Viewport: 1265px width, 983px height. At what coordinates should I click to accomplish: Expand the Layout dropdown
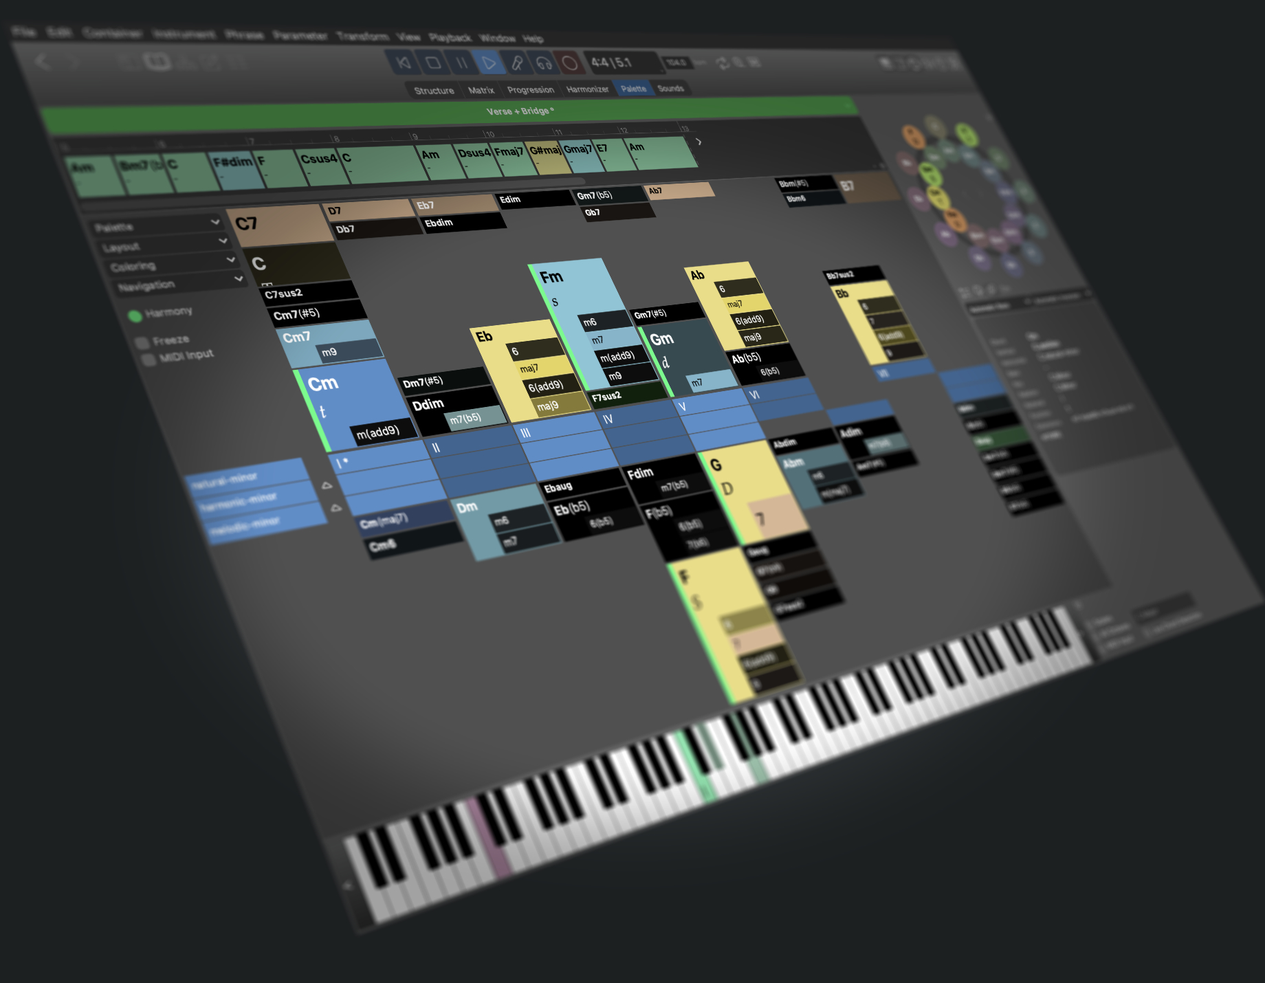[x=165, y=245]
